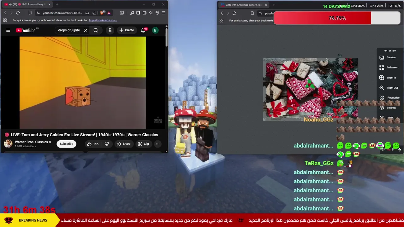Open apps grid icon in puzzle window

(x=221, y=20)
